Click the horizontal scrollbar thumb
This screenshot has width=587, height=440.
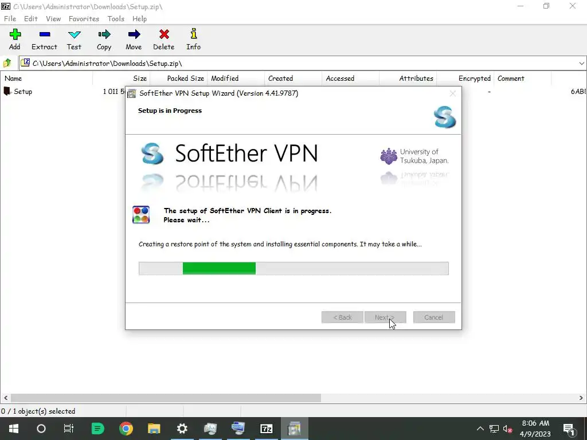click(x=166, y=398)
